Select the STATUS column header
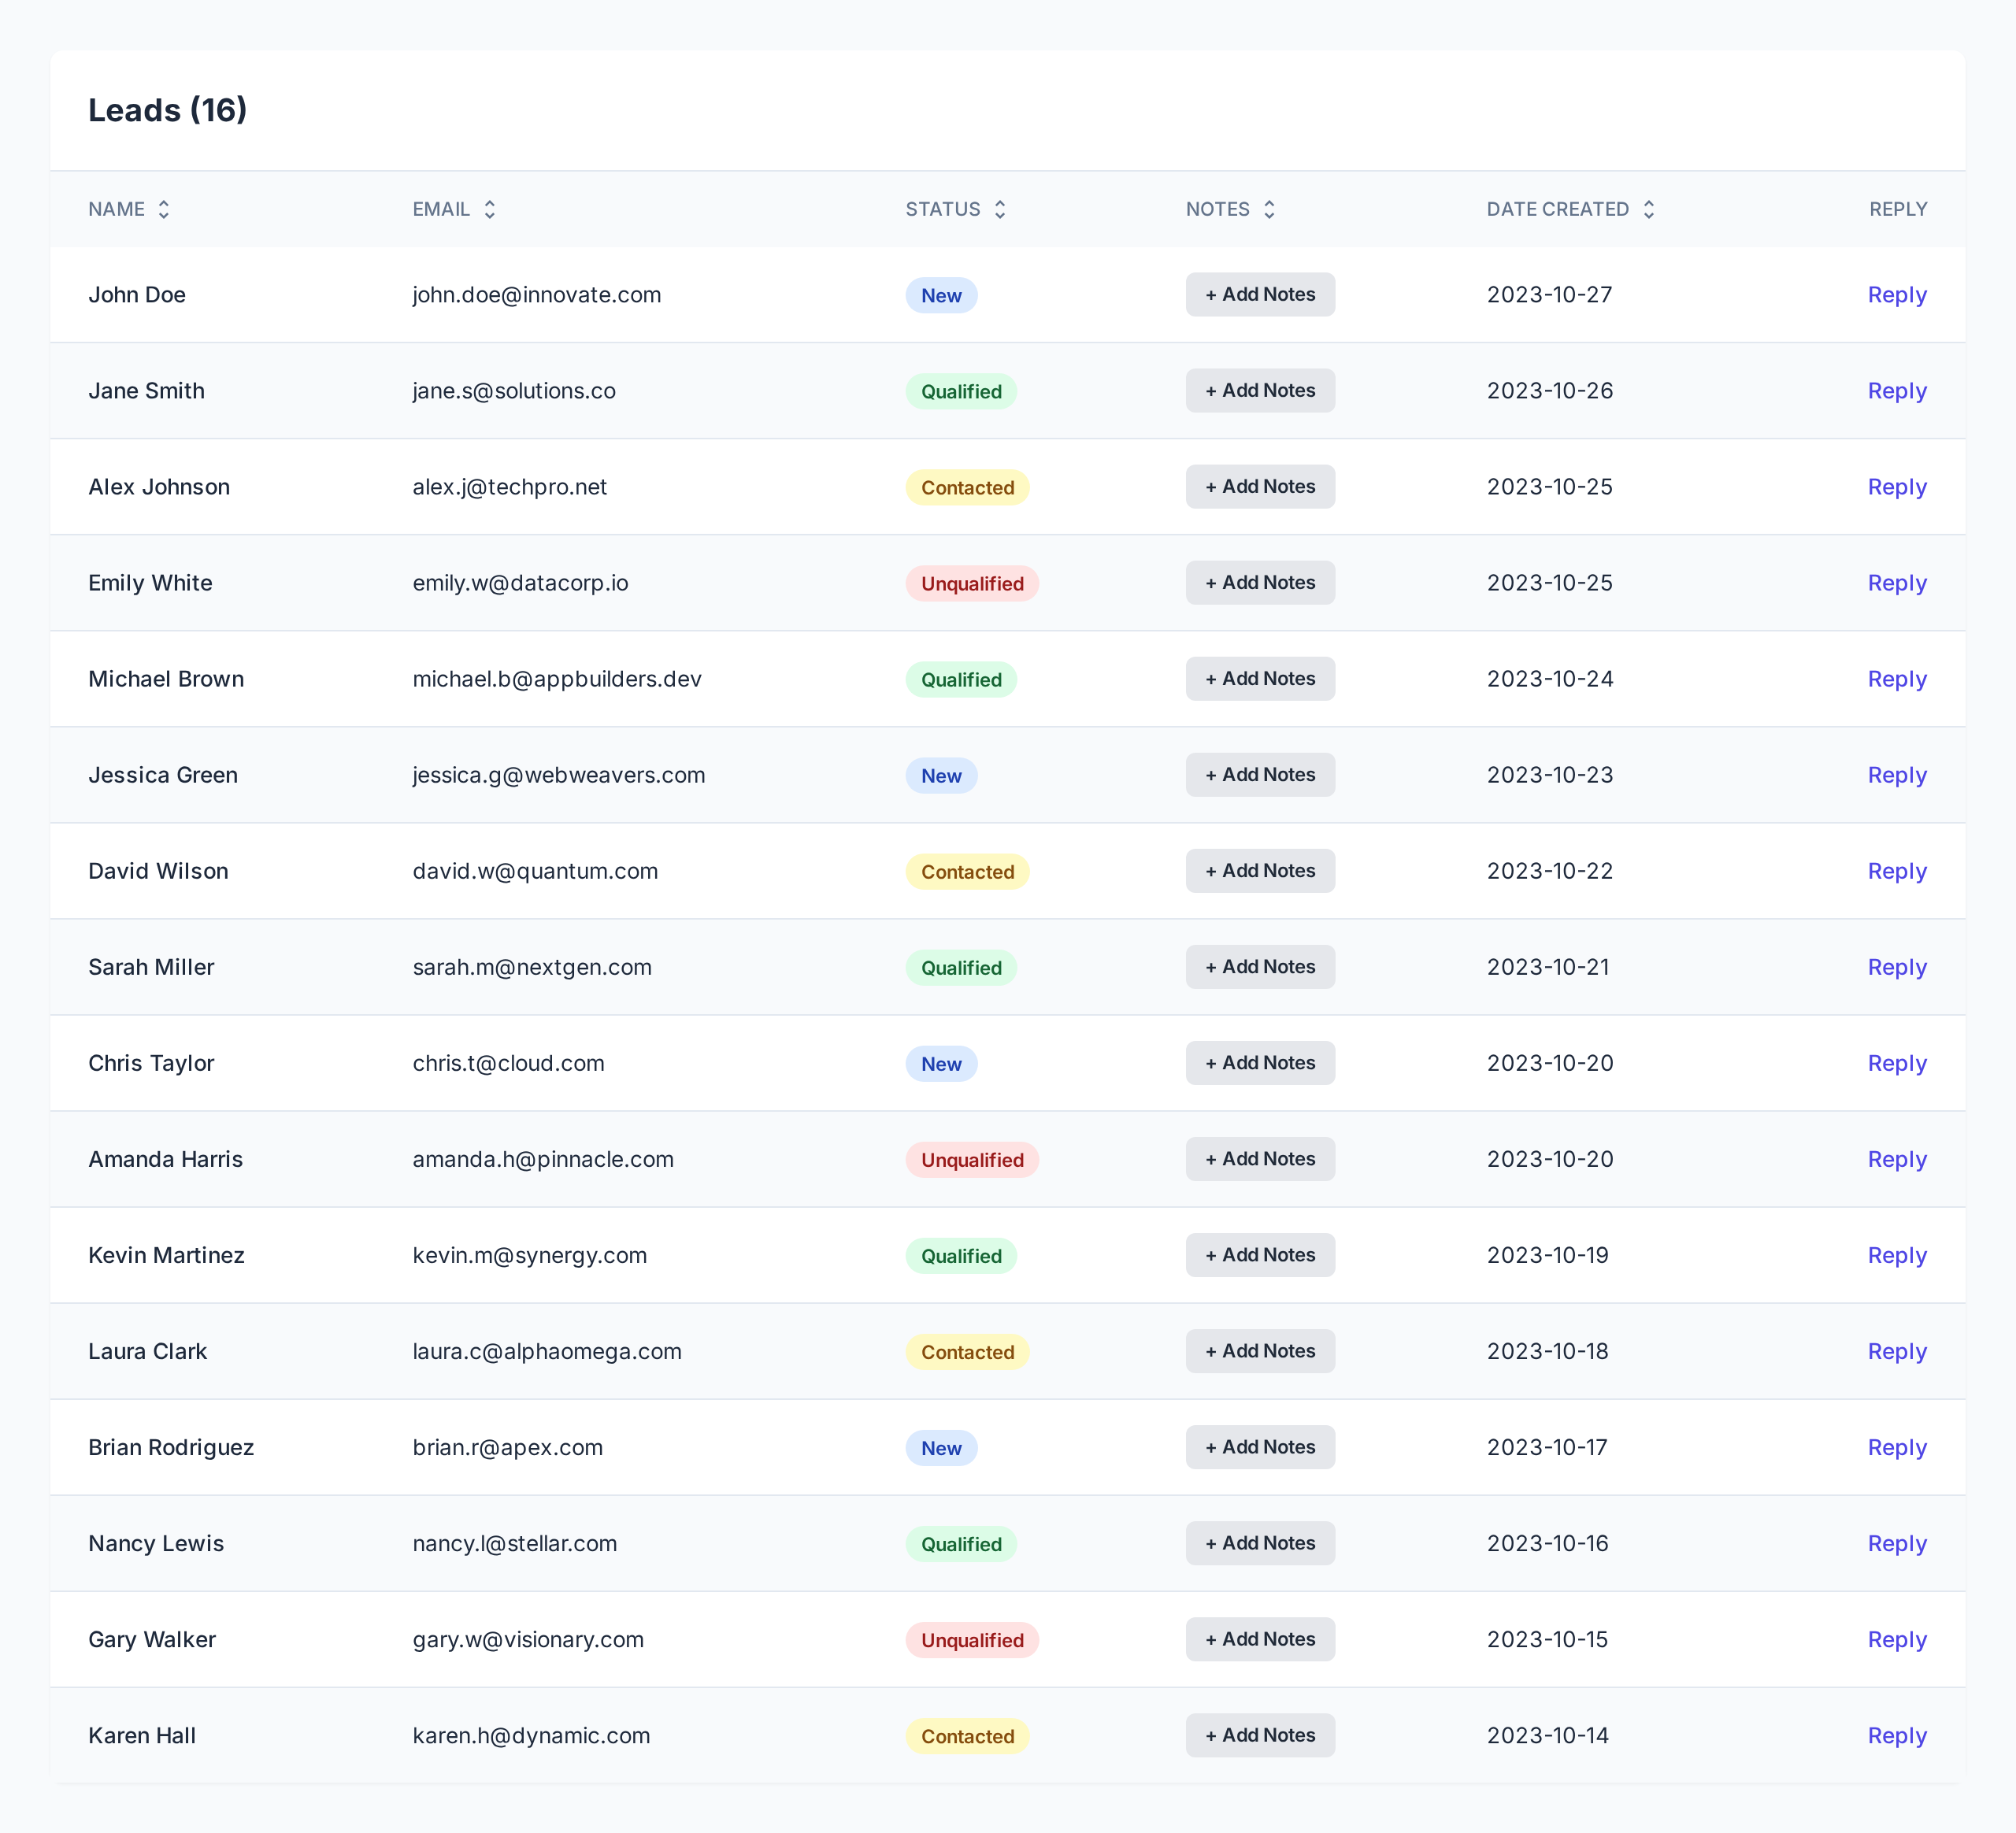This screenshot has height=1833, width=2016. coord(943,209)
